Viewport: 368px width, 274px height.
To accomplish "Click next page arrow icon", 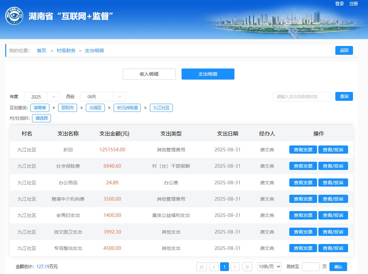I will point(235,267).
